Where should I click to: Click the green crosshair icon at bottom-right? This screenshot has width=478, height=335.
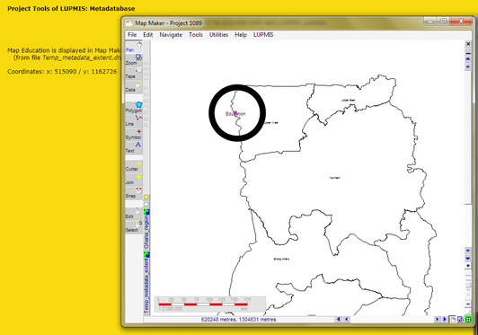(468, 320)
